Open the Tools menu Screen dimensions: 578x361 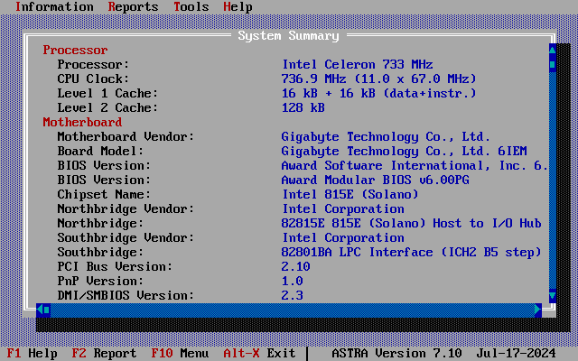(x=191, y=6)
